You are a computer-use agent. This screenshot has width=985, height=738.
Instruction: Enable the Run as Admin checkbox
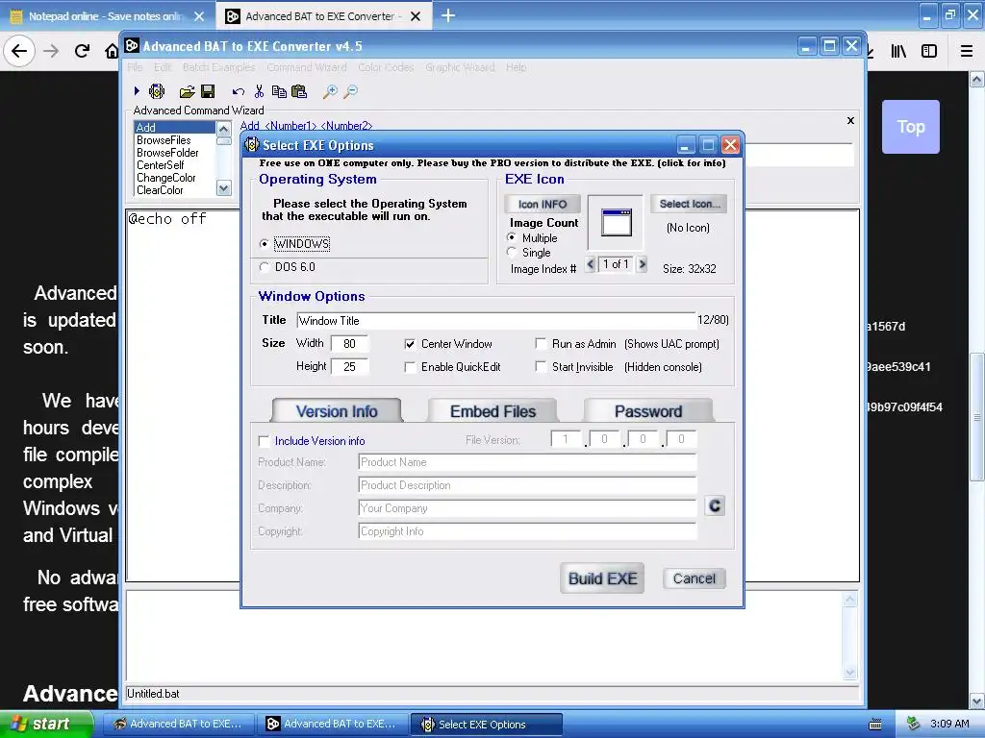coord(541,343)
